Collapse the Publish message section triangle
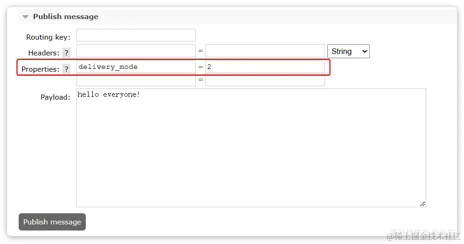This screenshot has width=464, height=244. (26, 17)
